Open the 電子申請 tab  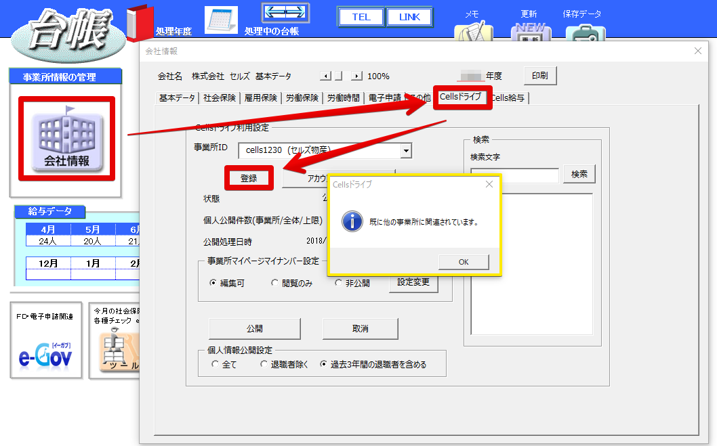click(x=384, y=97)
